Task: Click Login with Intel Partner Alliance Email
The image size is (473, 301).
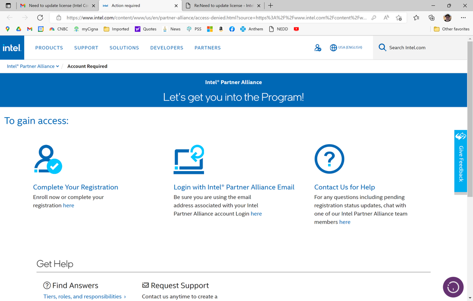Action: pos(234,187)
